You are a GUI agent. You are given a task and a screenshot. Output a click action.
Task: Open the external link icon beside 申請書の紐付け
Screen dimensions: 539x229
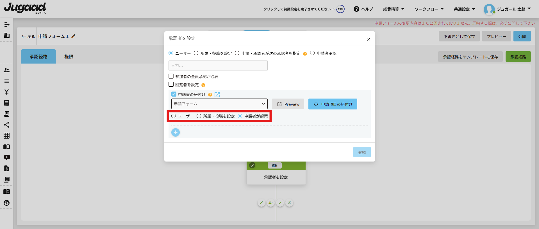pyautogui.click(x=217, y=95)
